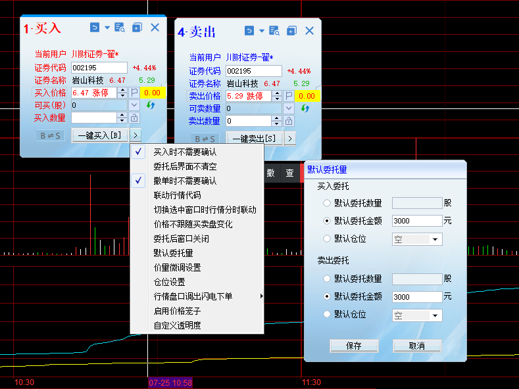Click the query search icon in 卖出 window
This screenshot has width=519, height=389.
click(274, 31)
